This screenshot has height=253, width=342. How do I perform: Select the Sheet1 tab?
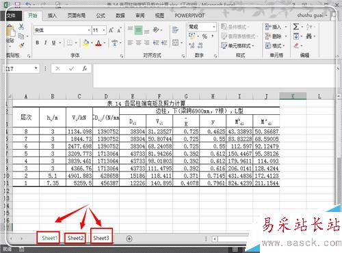(x=49, y=238)
